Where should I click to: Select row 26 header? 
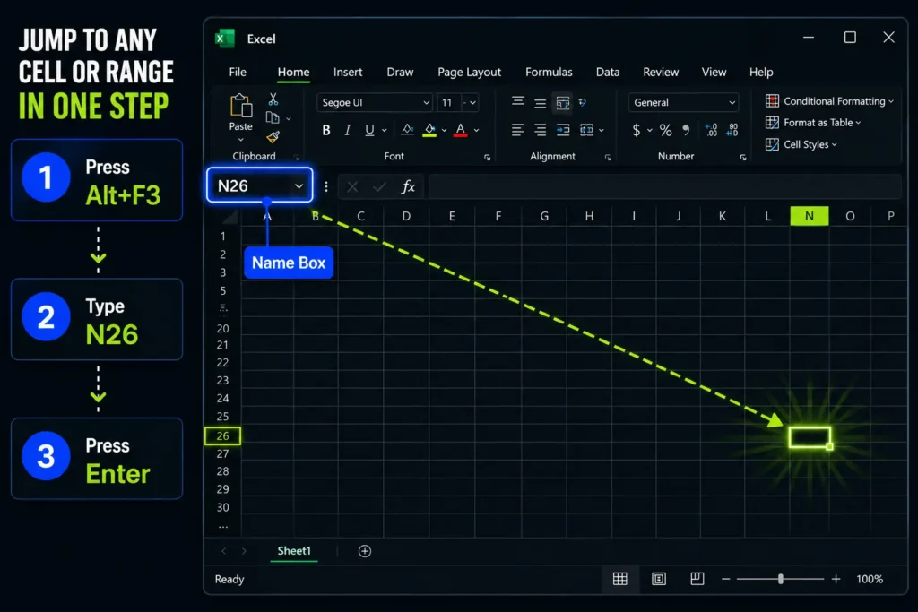tap(222, 435)
